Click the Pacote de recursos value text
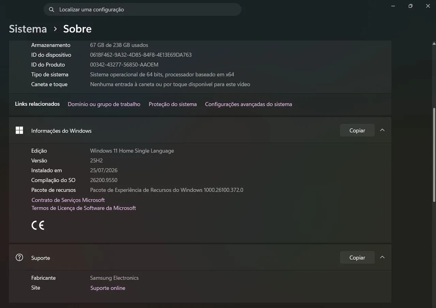436x308 pixels. 167,190
